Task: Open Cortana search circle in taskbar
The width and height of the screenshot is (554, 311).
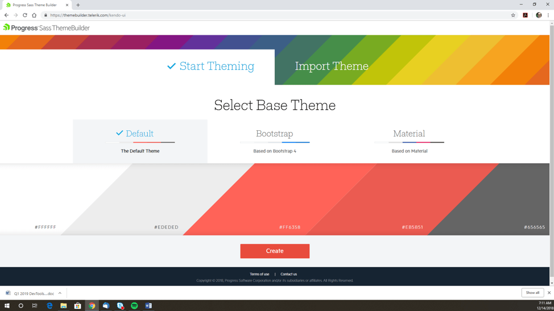Action: (x=21, y=306)
